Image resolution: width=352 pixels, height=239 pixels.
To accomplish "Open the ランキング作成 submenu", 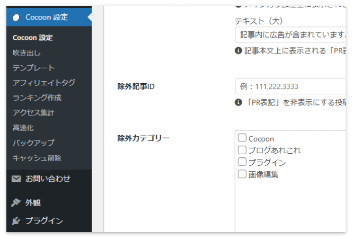I will tap(37, 98).
